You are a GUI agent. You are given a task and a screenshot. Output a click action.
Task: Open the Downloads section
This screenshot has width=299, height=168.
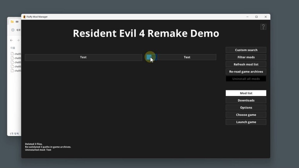point(246,100)
